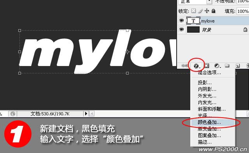The image size is (249, 153).
Task: Click the horizontal scrollbar left arrow
Action: coord(92,113)
